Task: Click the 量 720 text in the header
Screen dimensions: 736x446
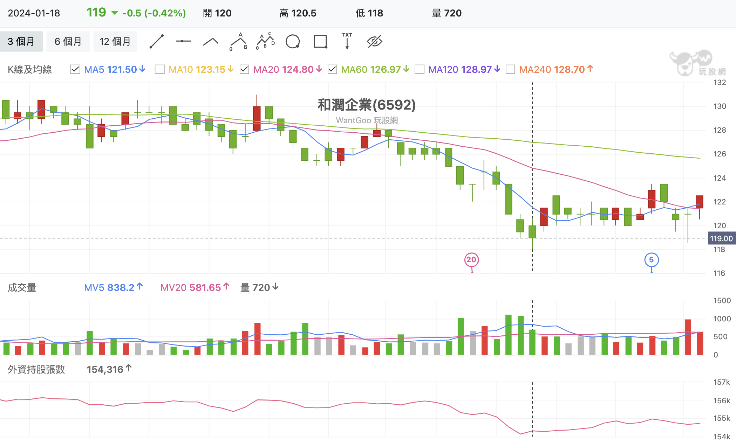Action: point(447,13)
